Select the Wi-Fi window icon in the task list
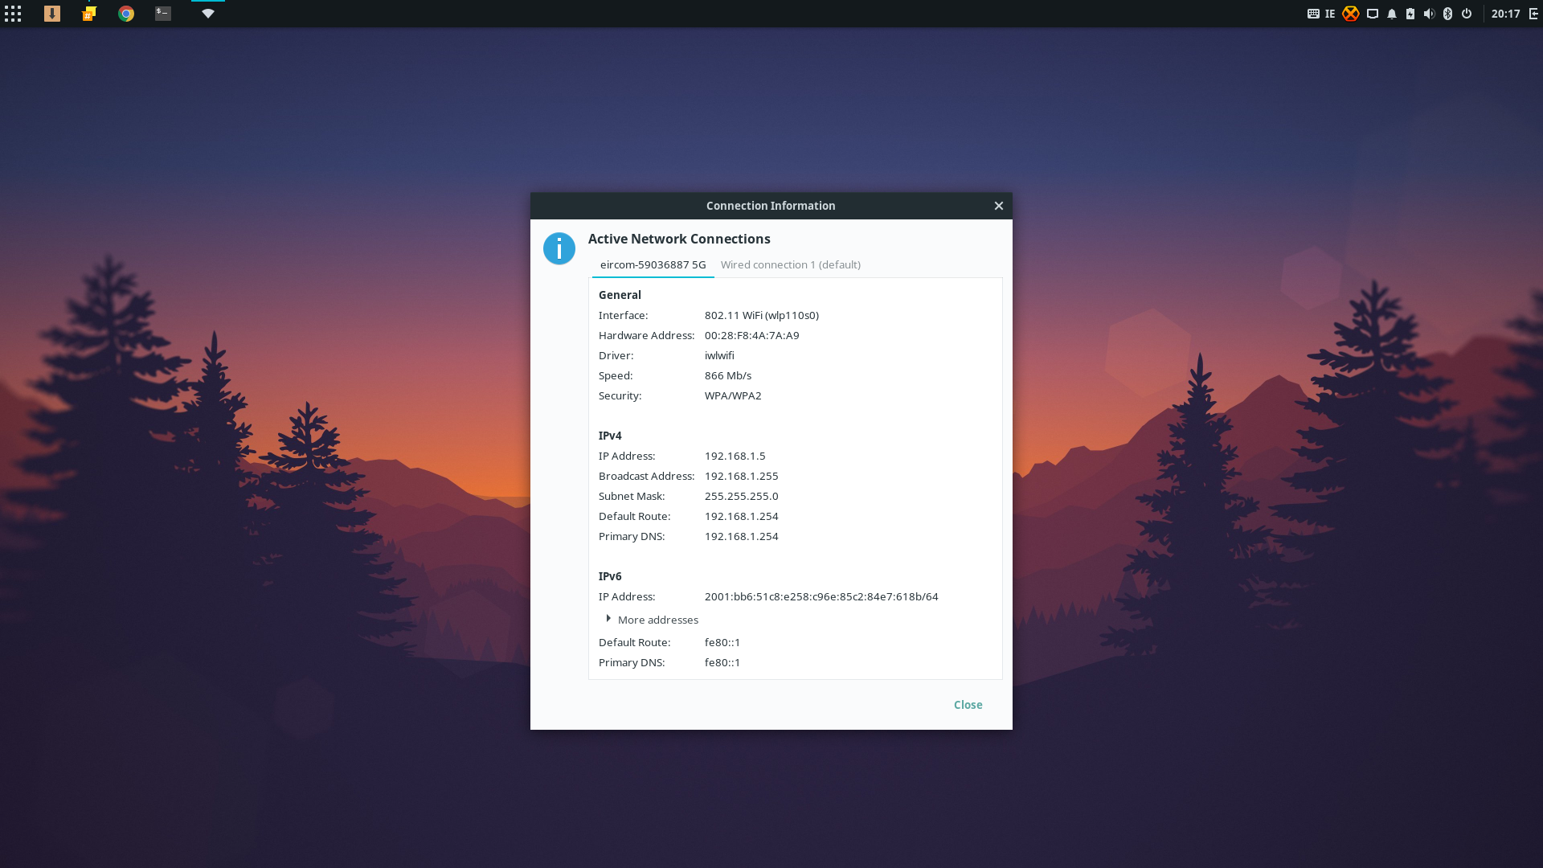 point(208,14)
